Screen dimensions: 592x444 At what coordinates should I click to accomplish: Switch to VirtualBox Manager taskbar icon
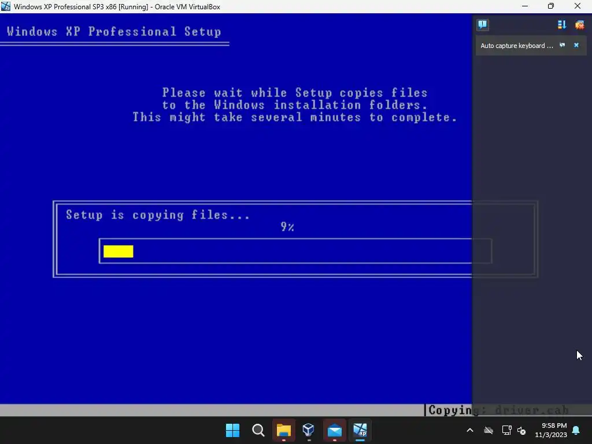309,430
